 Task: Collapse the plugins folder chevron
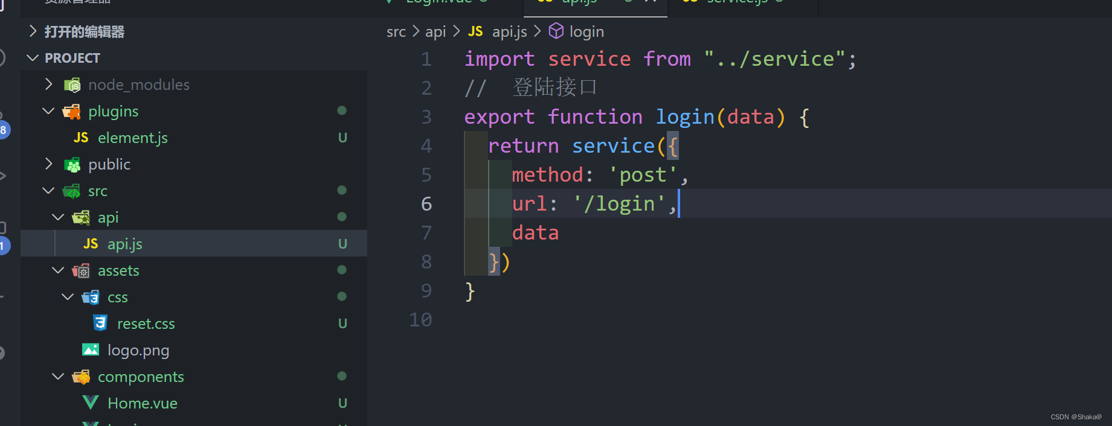49,111
